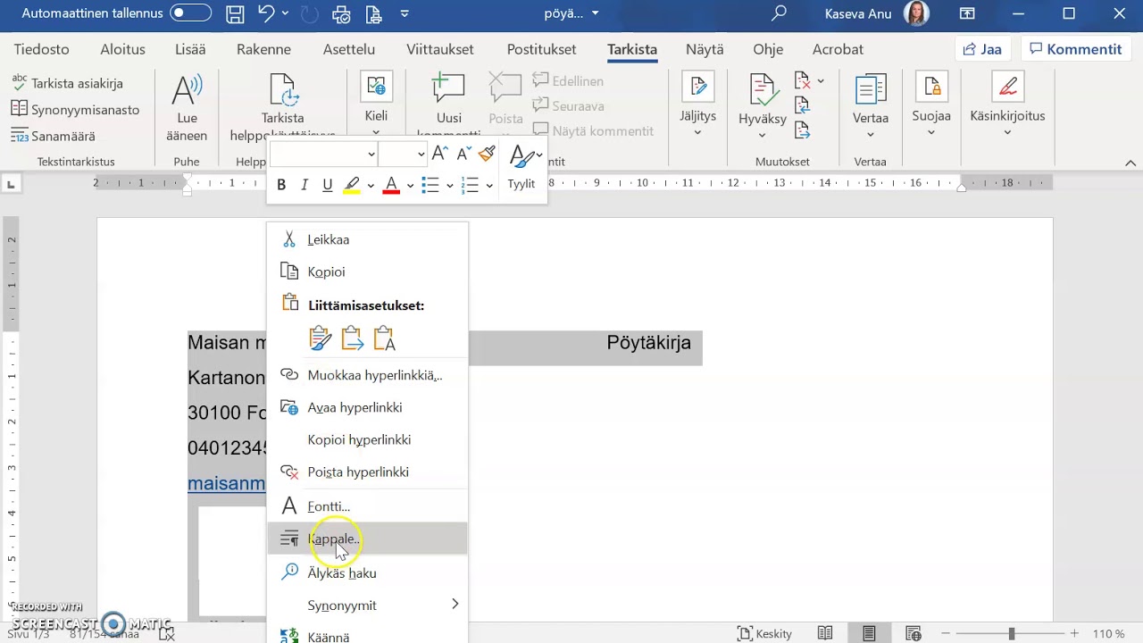The image size is (1143, 643).
Task: Click the Save floppy disk icon
Action: pyautogui.click(x=235, y=13)
